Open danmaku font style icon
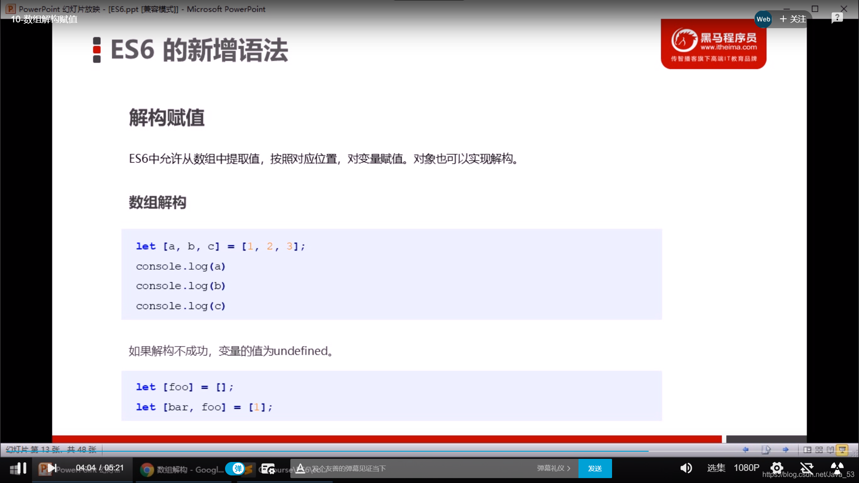This screenshot has width=859, height=483. point(300,468)
